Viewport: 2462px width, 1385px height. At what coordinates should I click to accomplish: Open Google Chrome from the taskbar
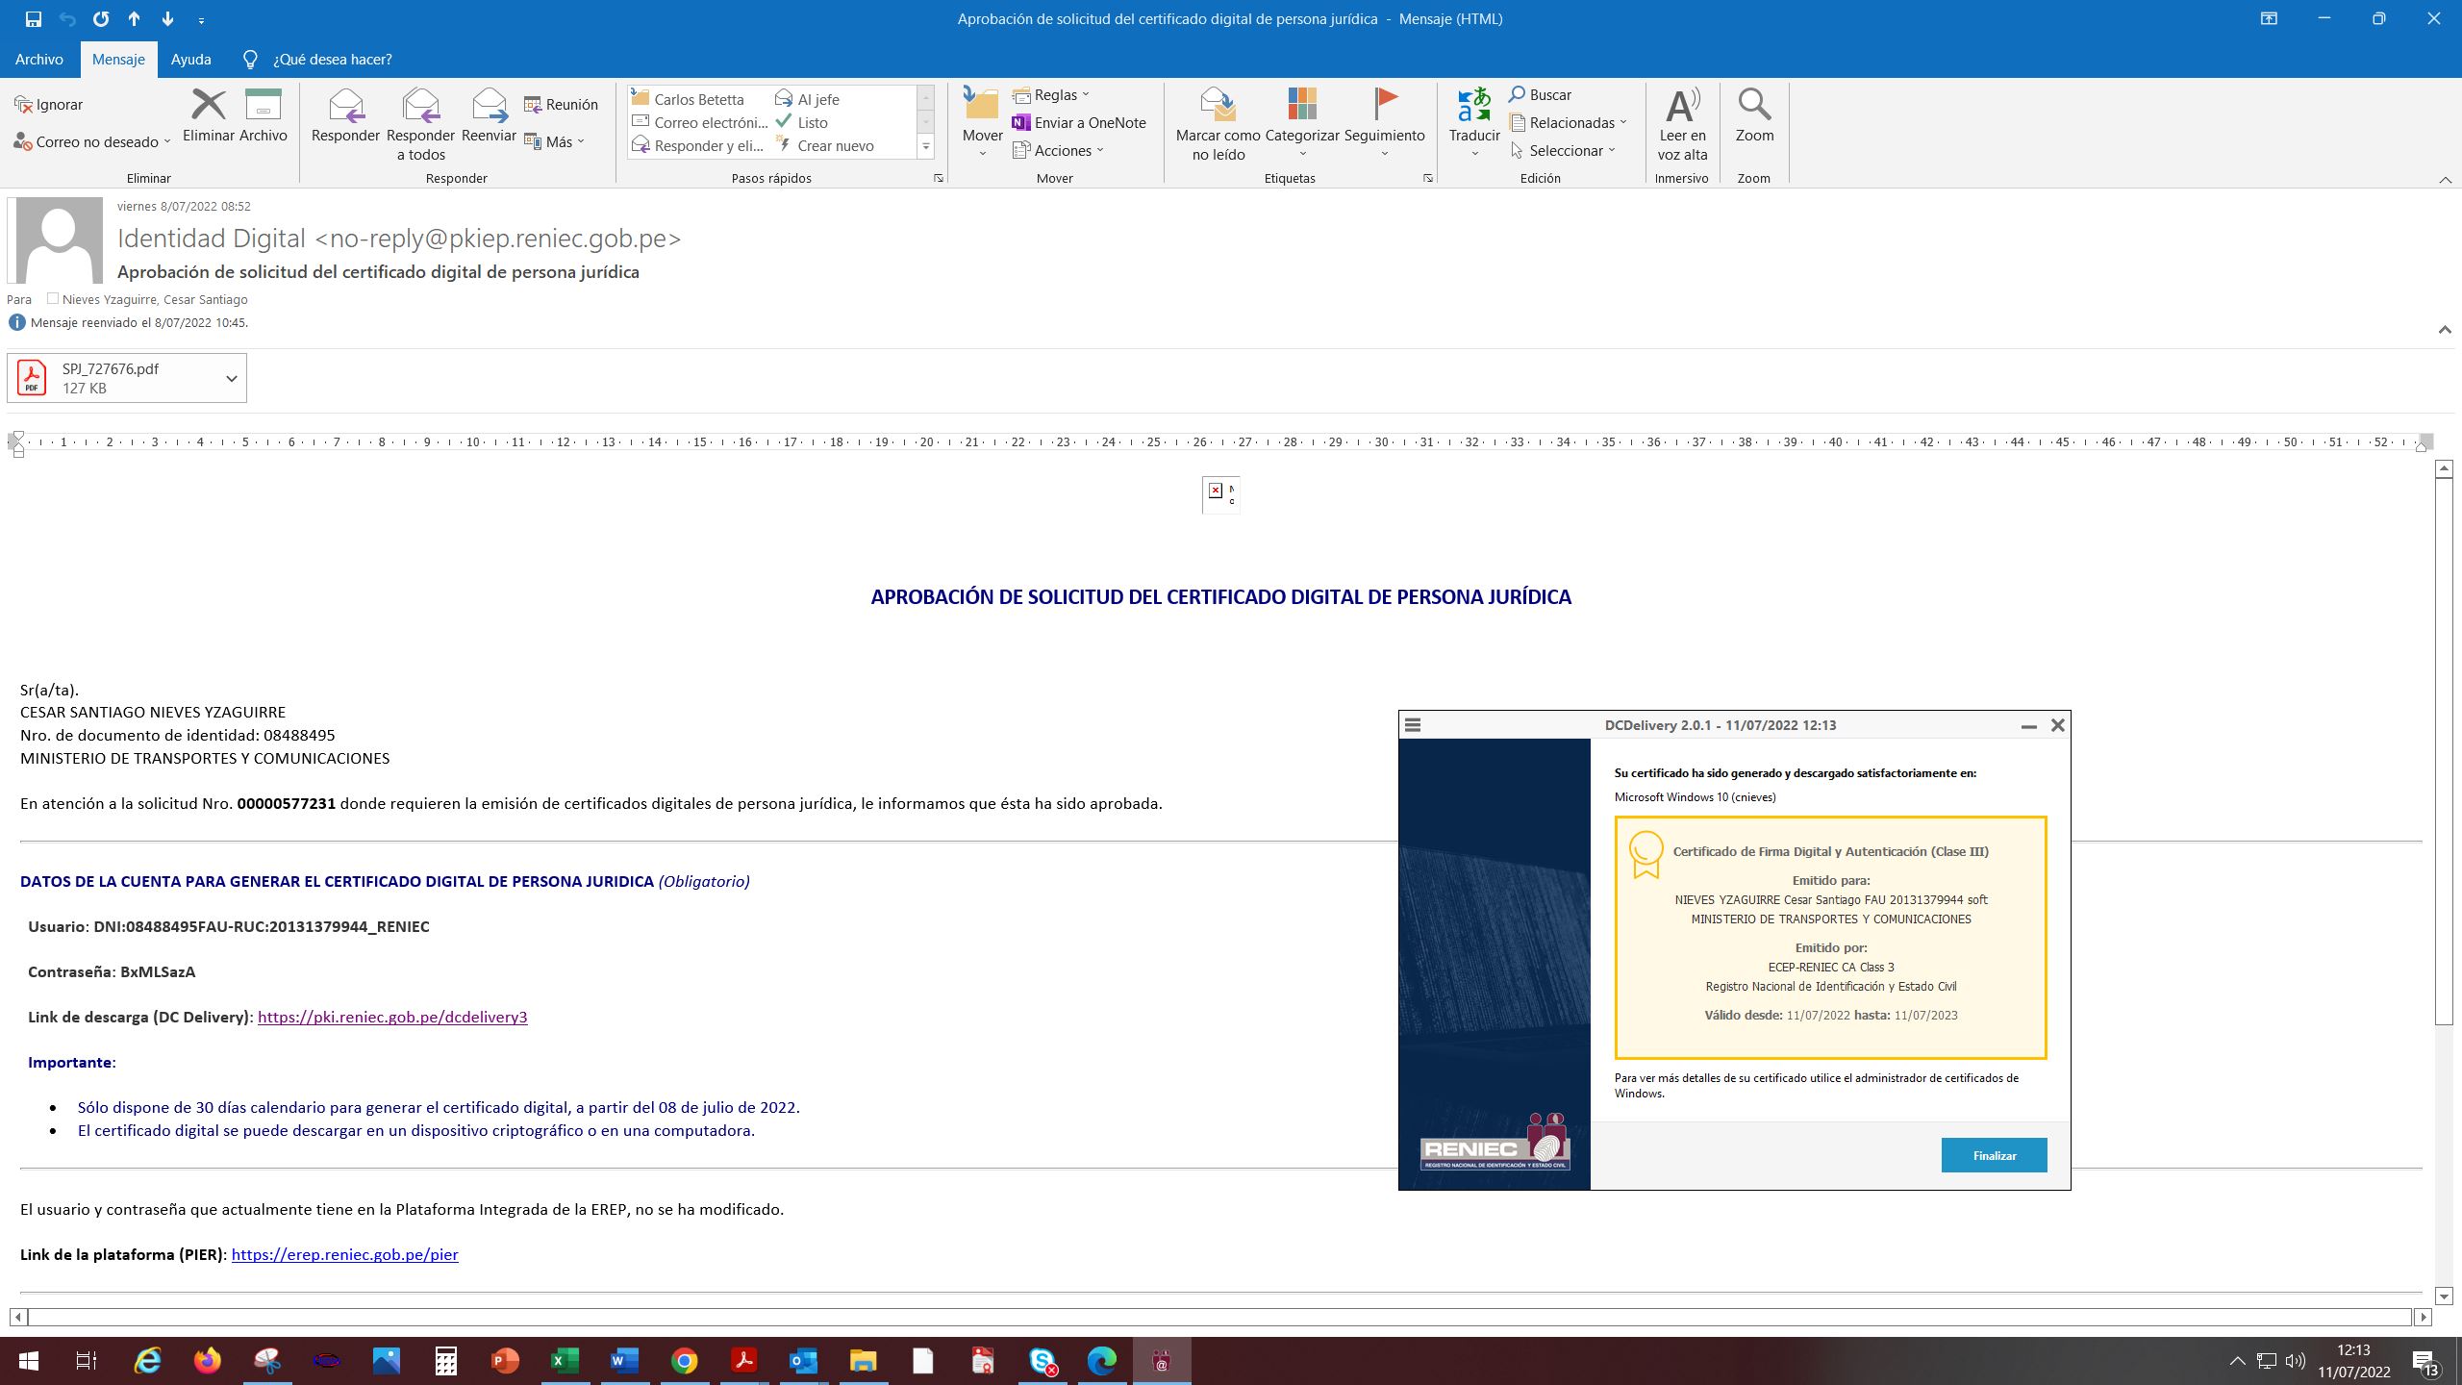tap(684, 1360)
